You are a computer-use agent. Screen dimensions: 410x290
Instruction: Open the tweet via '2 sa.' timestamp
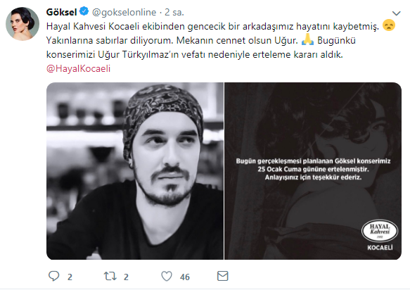coord(174,12)
